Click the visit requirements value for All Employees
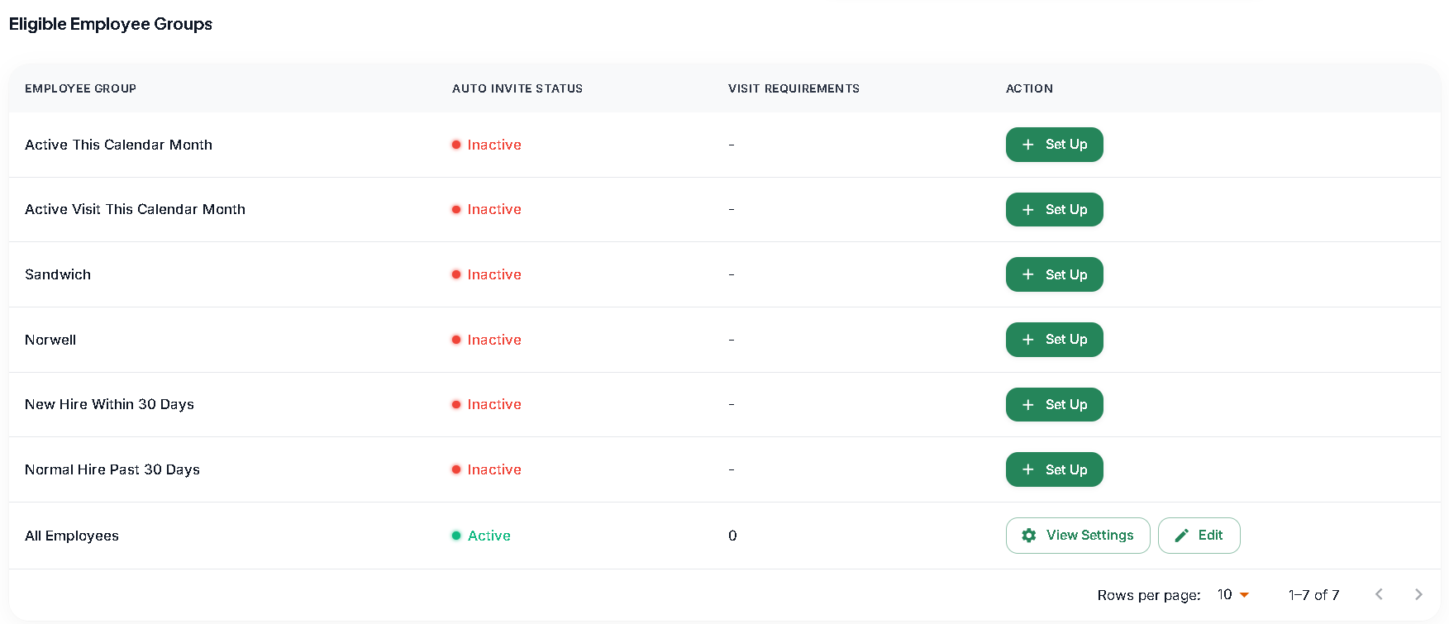The image size is (1449, 624). pyautogui.click(x=732, y=536)
